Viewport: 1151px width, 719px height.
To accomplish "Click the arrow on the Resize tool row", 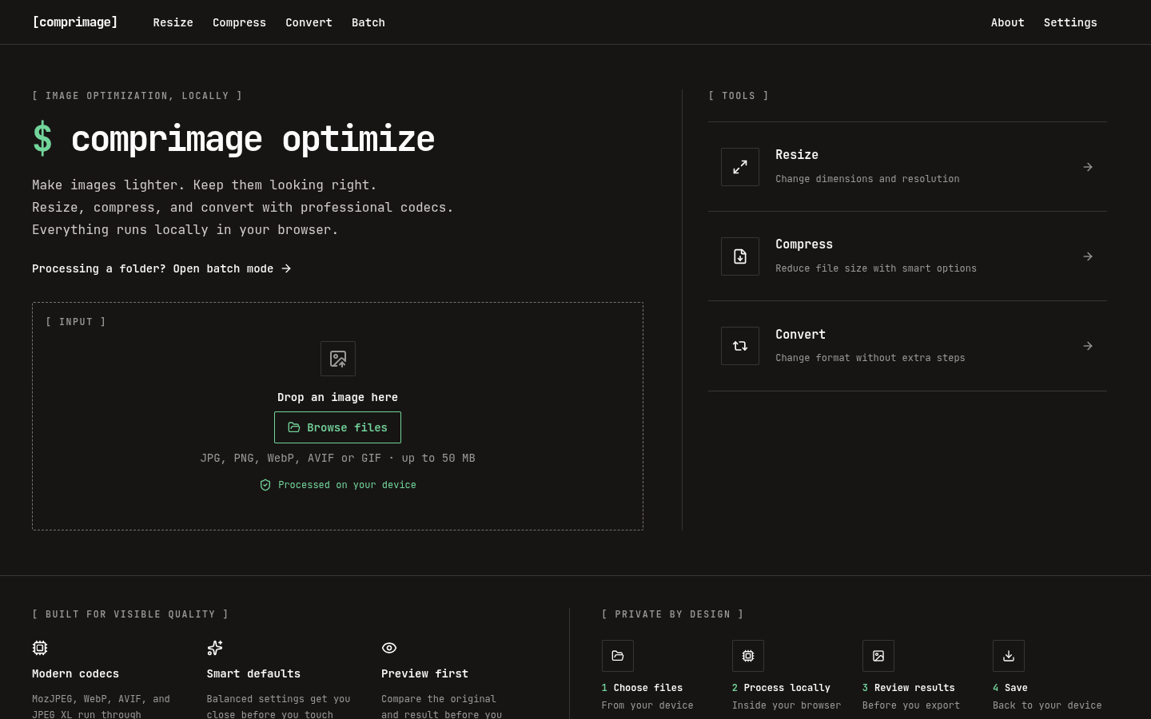I will (1088, 167).
